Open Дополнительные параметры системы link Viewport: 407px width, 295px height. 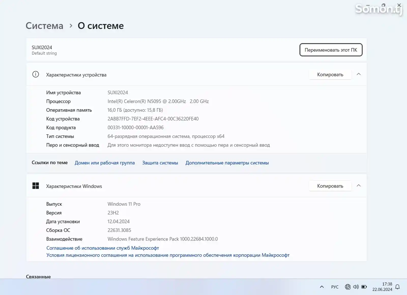(x=227, y=163)
